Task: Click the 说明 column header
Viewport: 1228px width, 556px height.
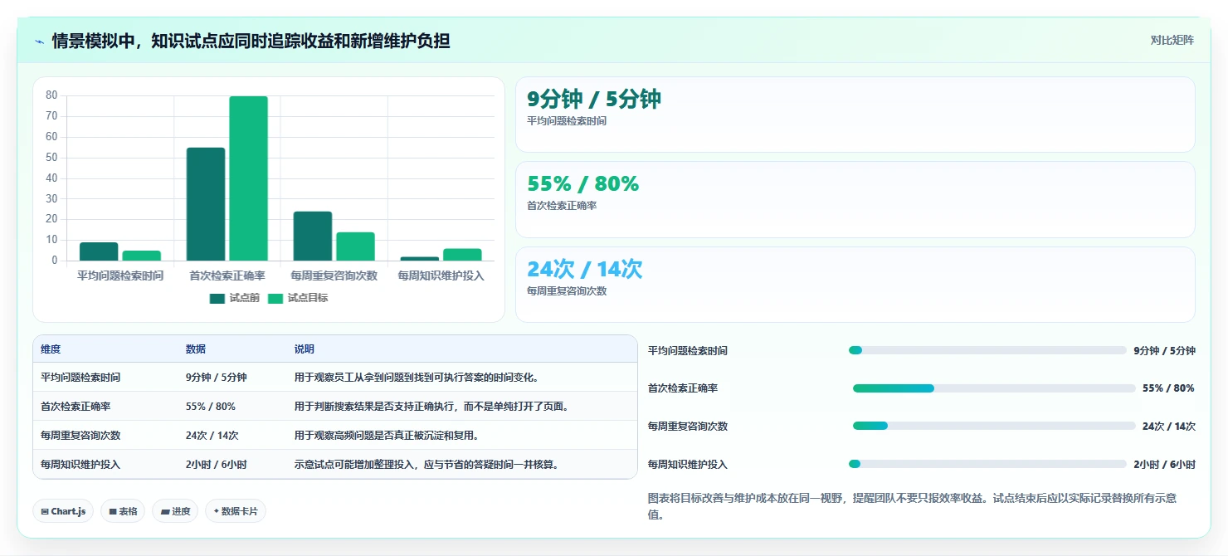Action: point(305,349)
